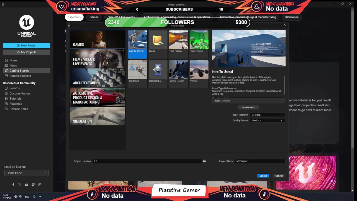
Task: Open the Instagram social icon
Action: pyautogui.click(x=40, y=185)
